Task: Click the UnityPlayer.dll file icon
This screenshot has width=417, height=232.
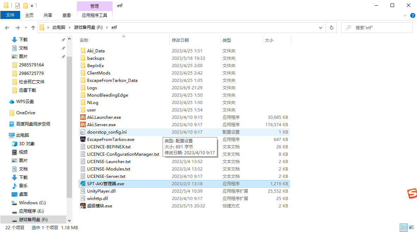Action: (x=83, y=191)
